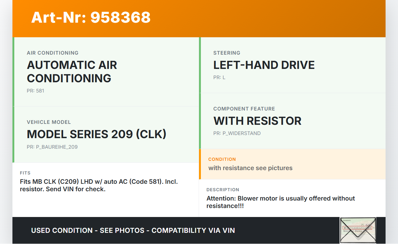Click the Art-Nr: 958368 heading

91,17
